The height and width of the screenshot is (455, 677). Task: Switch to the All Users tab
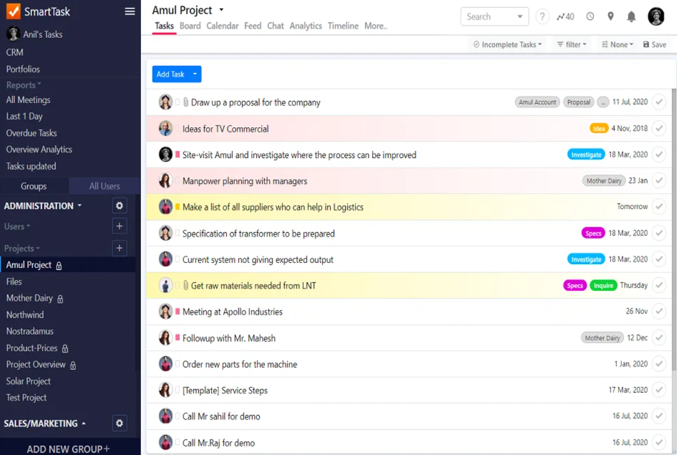click(104, 186)
